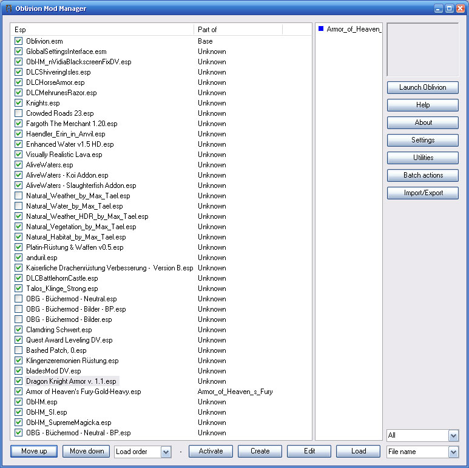Enable Natural_Water_by_Max_Tael.esp checkbox
Screen dimensions: 469x468
coord(19,206)
